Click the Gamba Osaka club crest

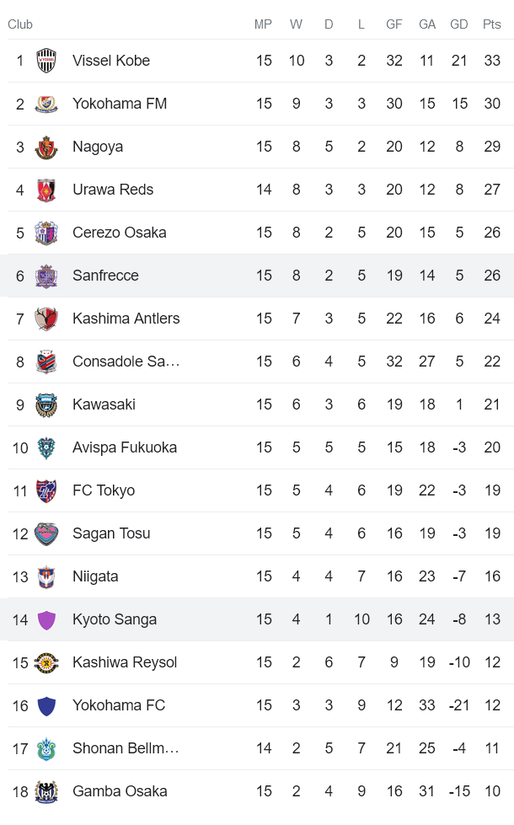click(x=46, y=790)
